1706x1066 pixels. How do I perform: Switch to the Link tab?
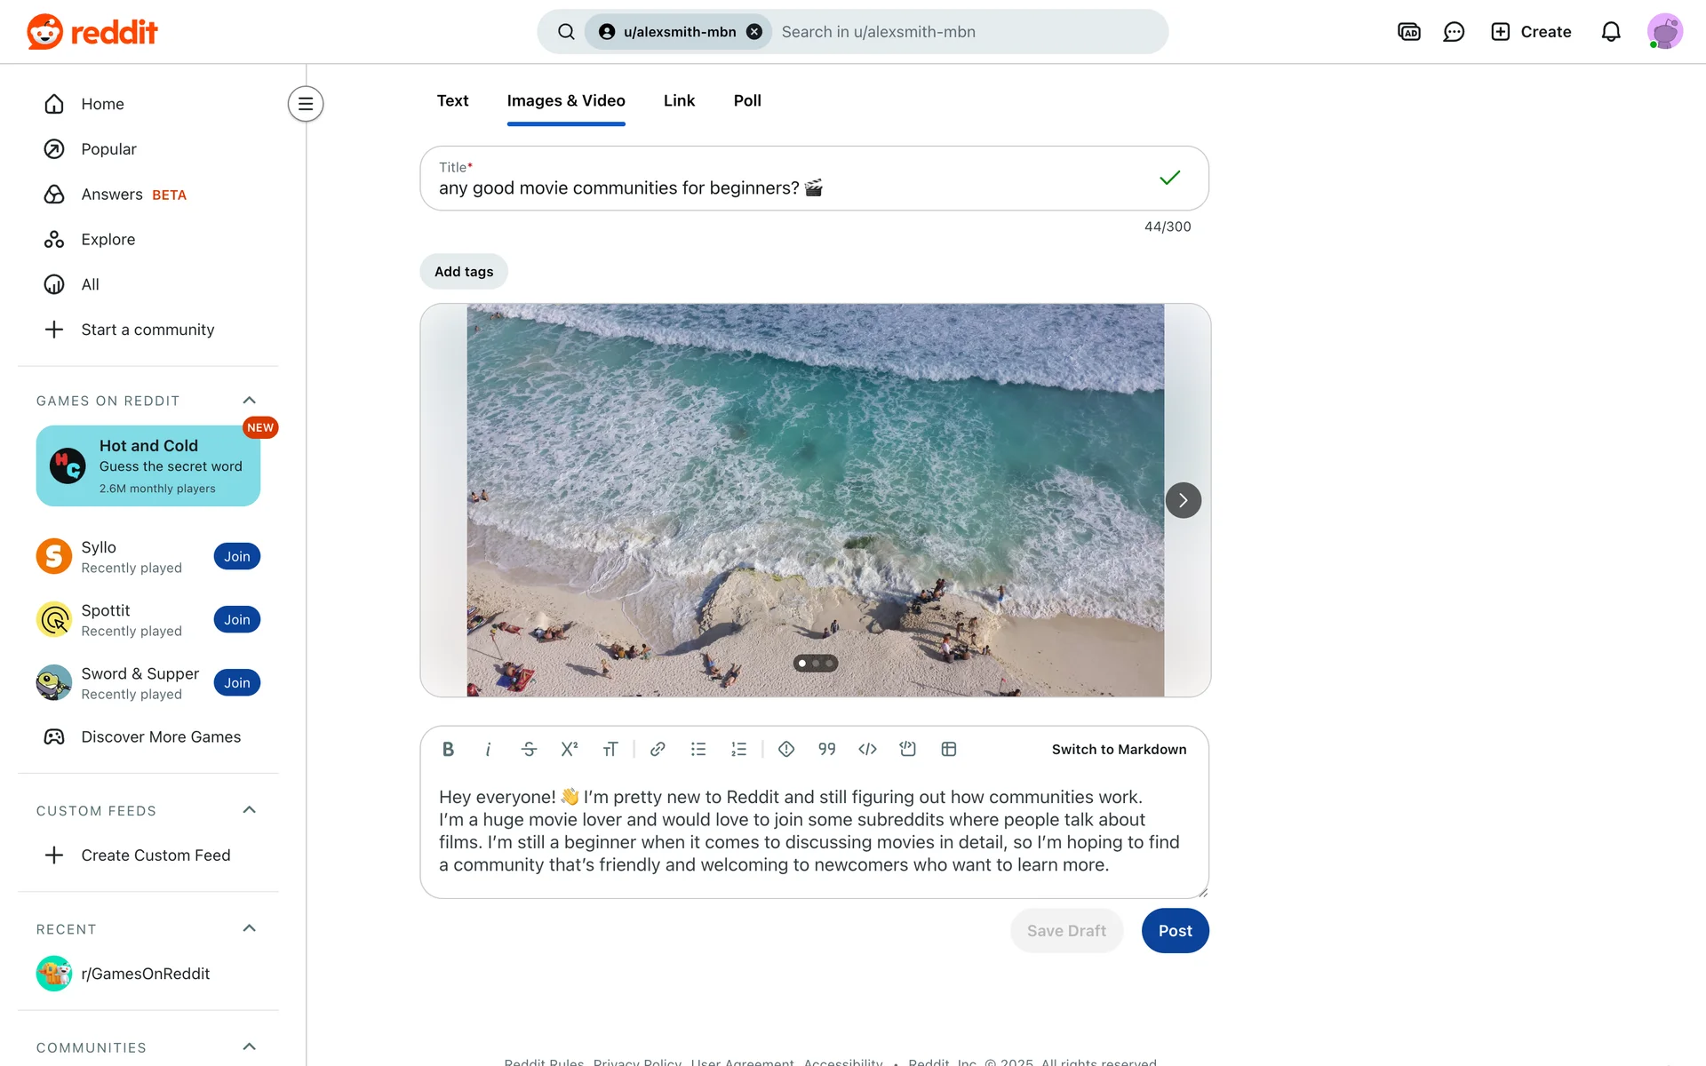point(679,101)
